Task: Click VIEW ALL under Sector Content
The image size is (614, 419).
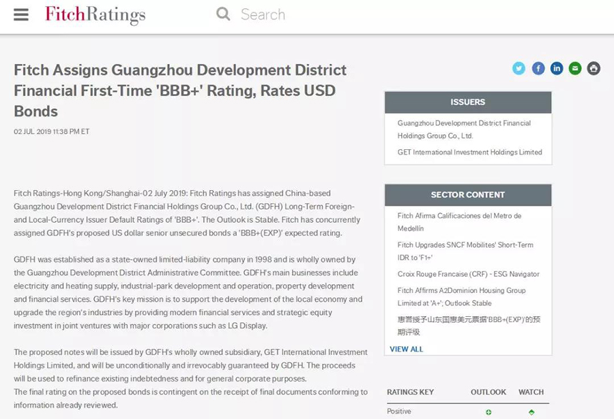Action: pyautogui.click(x=406, y=349)
